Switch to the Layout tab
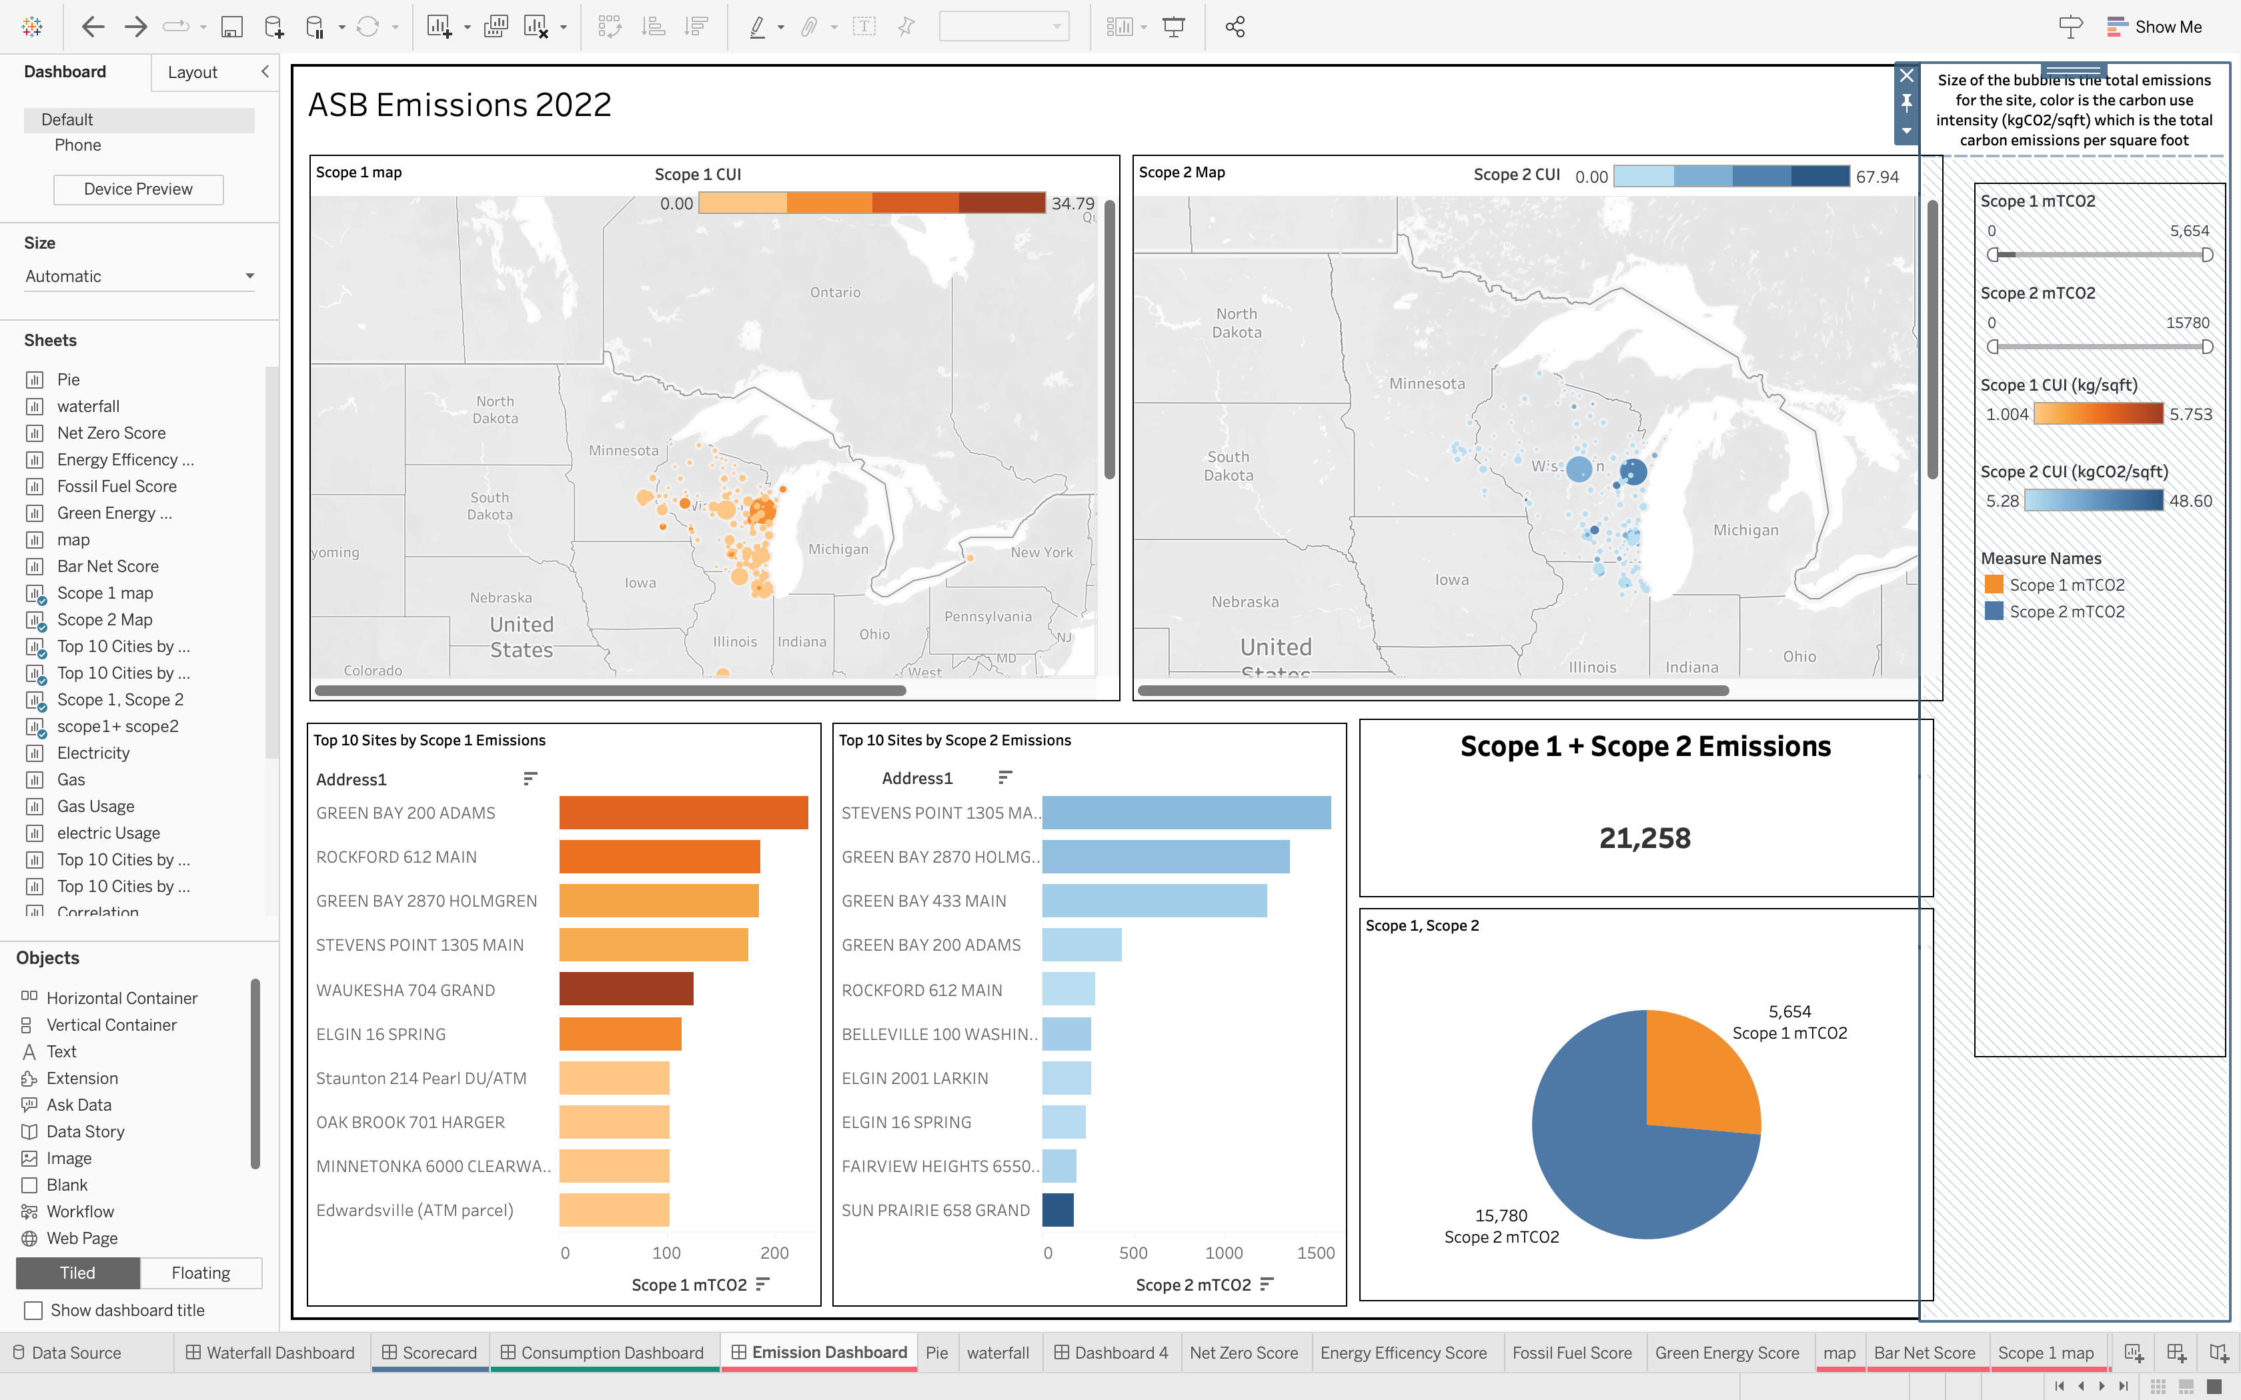 point(193,71)
